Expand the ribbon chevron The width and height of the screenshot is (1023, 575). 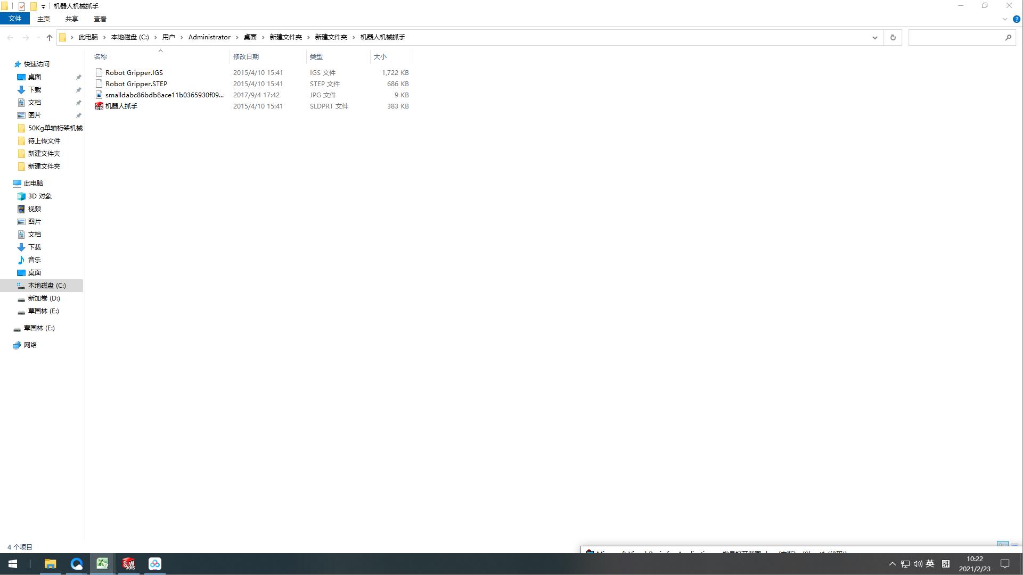1005,19
